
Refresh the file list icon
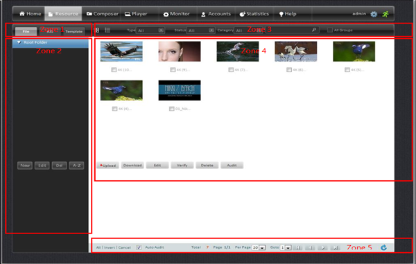(x=383, y=247)
